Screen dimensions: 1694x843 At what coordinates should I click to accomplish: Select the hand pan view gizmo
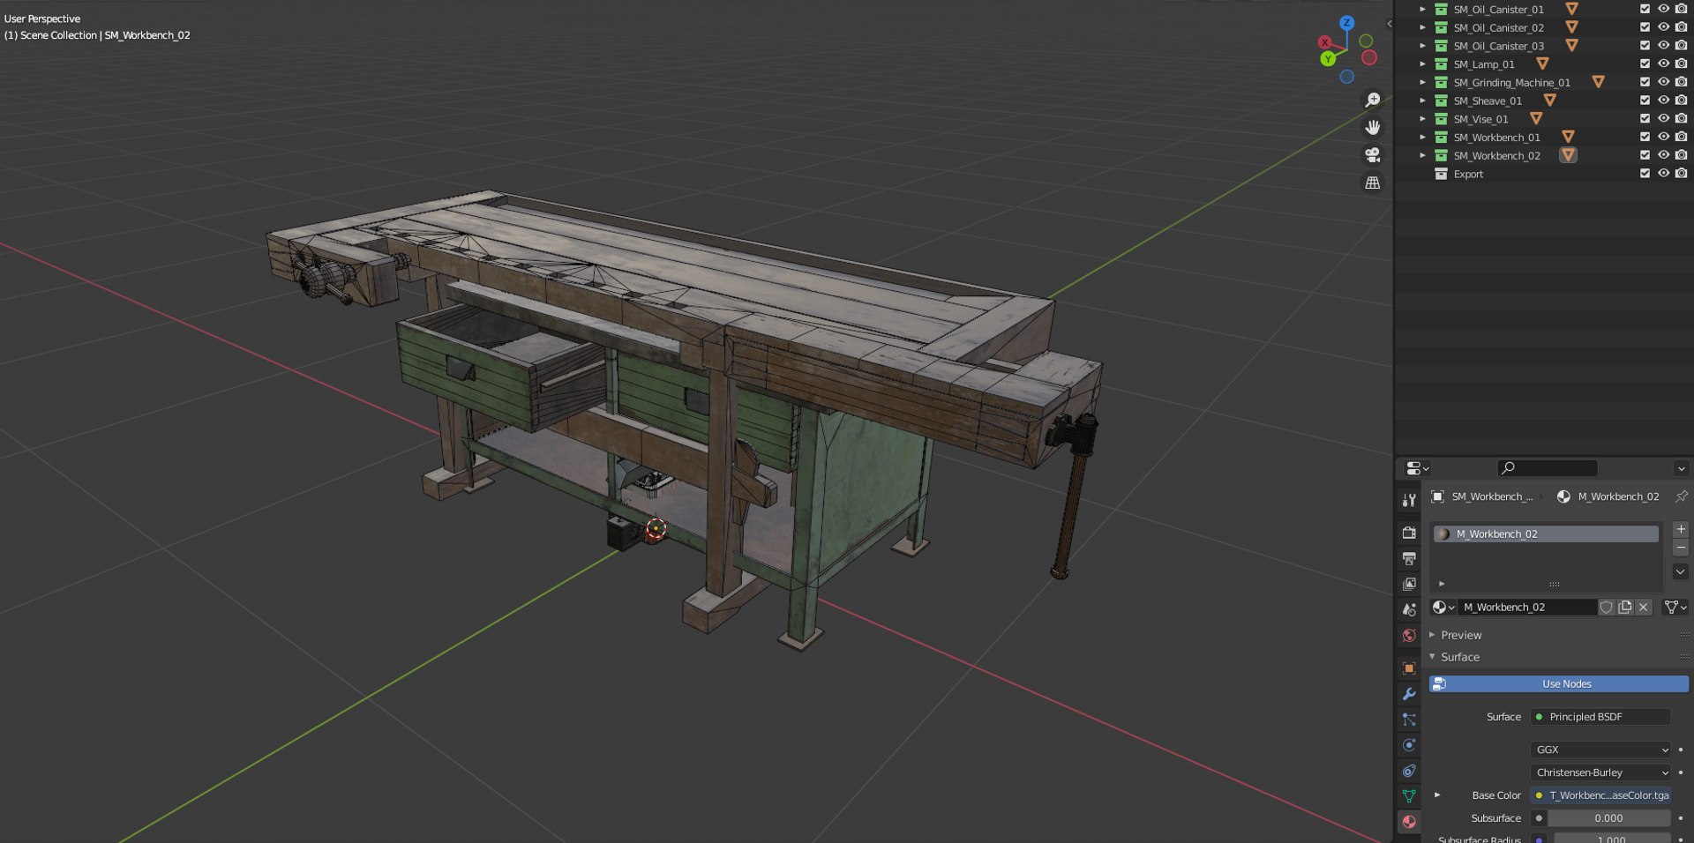(x=1373, y=128)
